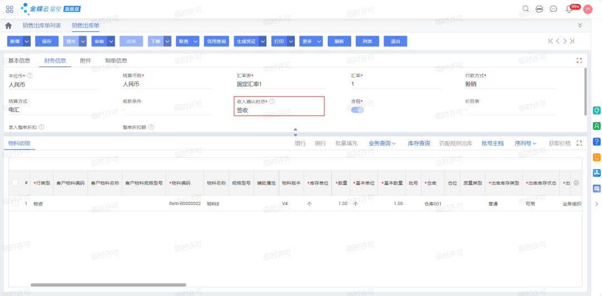602x296 pixels.
Task: Open the notifications bell icon
Action: coord(569,9)
